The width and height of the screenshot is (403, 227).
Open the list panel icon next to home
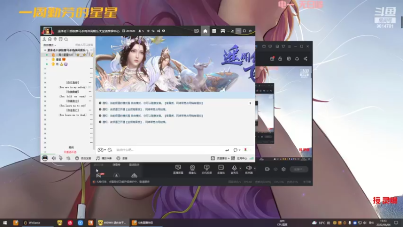pyautogui.click(x=214, y=31)
